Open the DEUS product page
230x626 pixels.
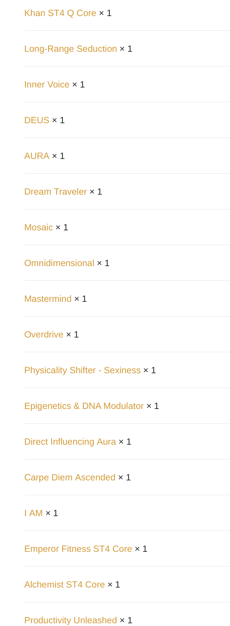37,120
